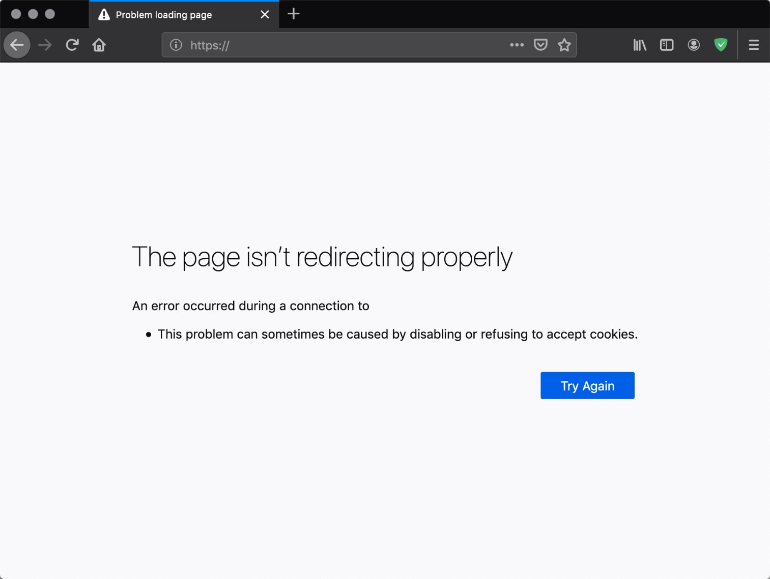770x579 pixels.
Task: Click the red window close button
Action: (x=16, y=14)
